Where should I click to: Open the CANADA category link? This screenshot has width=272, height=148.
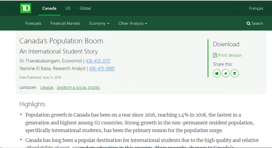tap(47, 88)
